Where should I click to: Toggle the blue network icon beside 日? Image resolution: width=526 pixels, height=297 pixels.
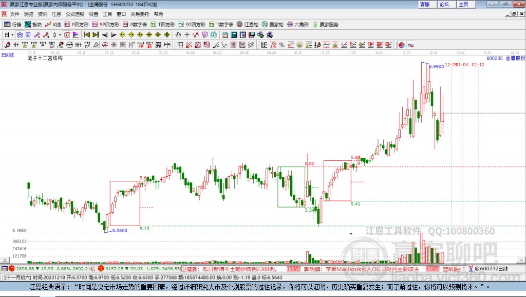[x=20, y=35]
